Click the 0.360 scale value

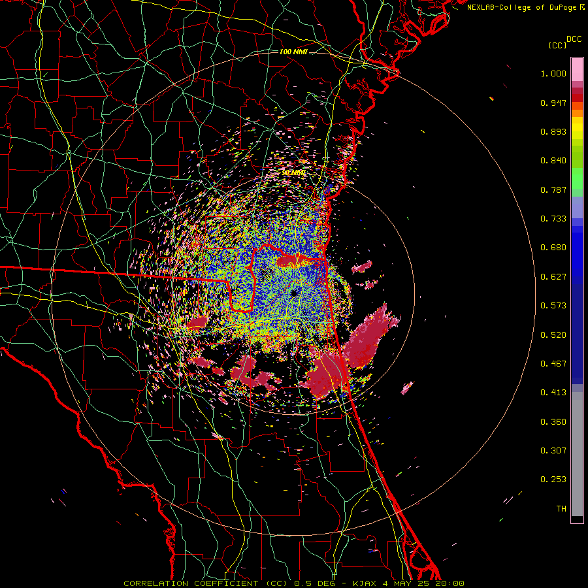[553, 422]
